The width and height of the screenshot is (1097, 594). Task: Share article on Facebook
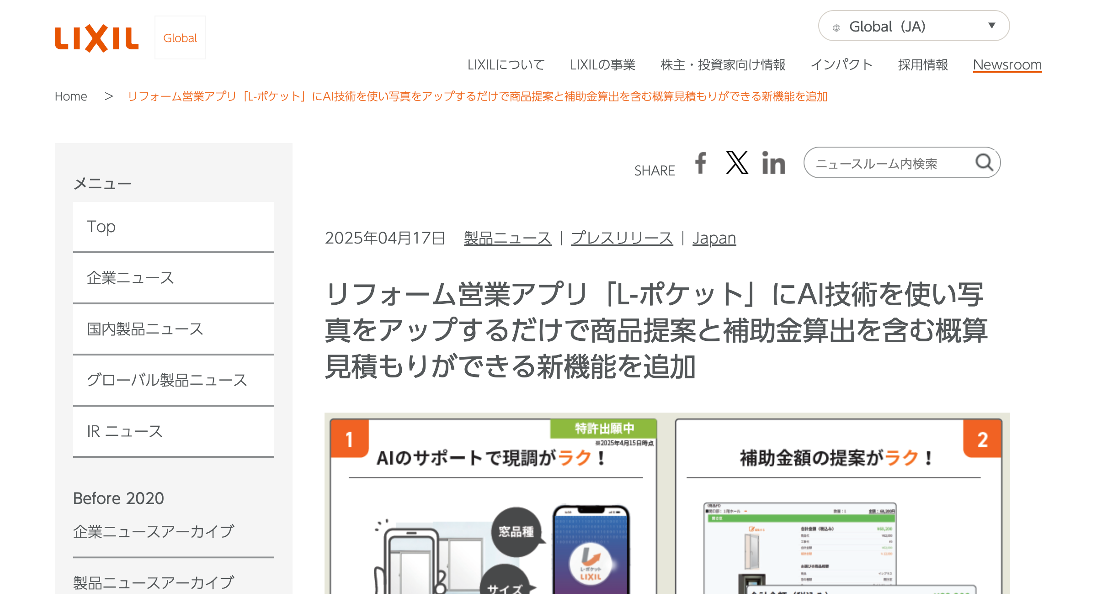pos(701,163)
